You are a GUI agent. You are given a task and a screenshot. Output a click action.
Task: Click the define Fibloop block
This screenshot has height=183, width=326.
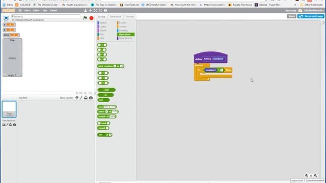(210, 57)
